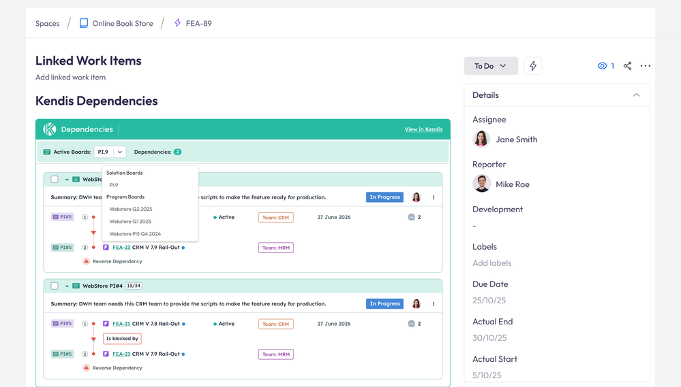Open kebab menu in WebStore PI#4 summary row

(x=434, y=304)
